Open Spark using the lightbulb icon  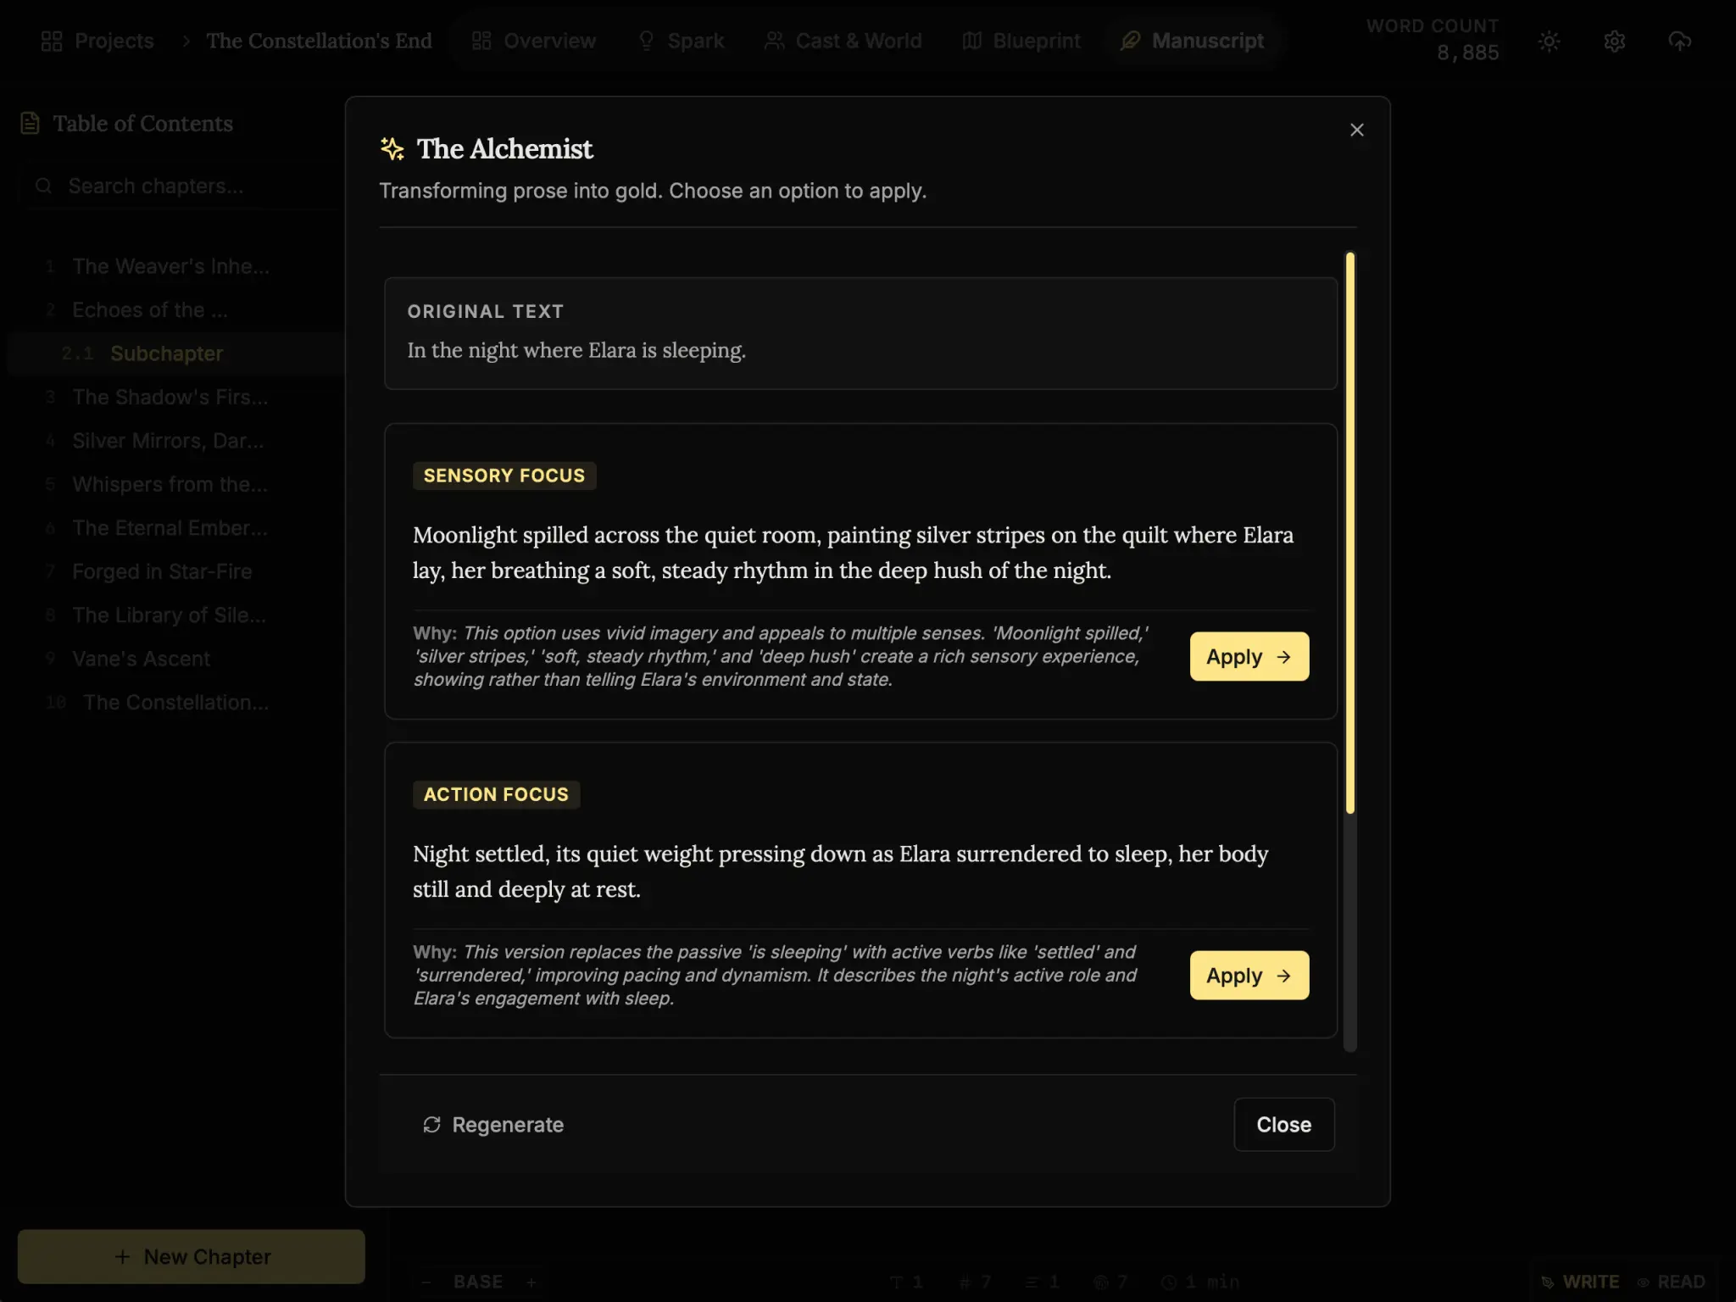pyautogui.click(x=647, y=41)
